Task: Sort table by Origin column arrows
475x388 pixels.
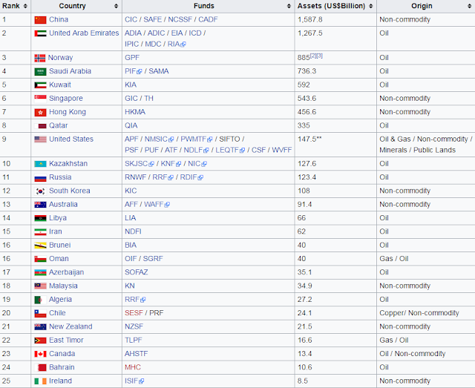Action: [x=470, y=6]
